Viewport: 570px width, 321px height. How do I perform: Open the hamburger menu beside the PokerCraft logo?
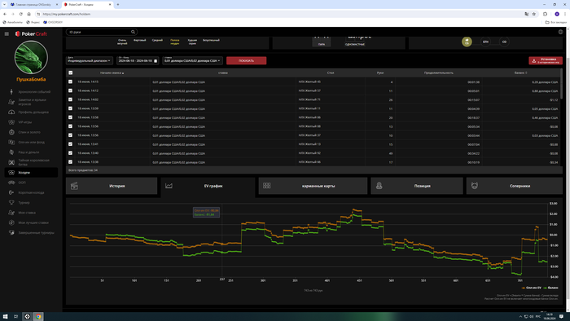7,33
